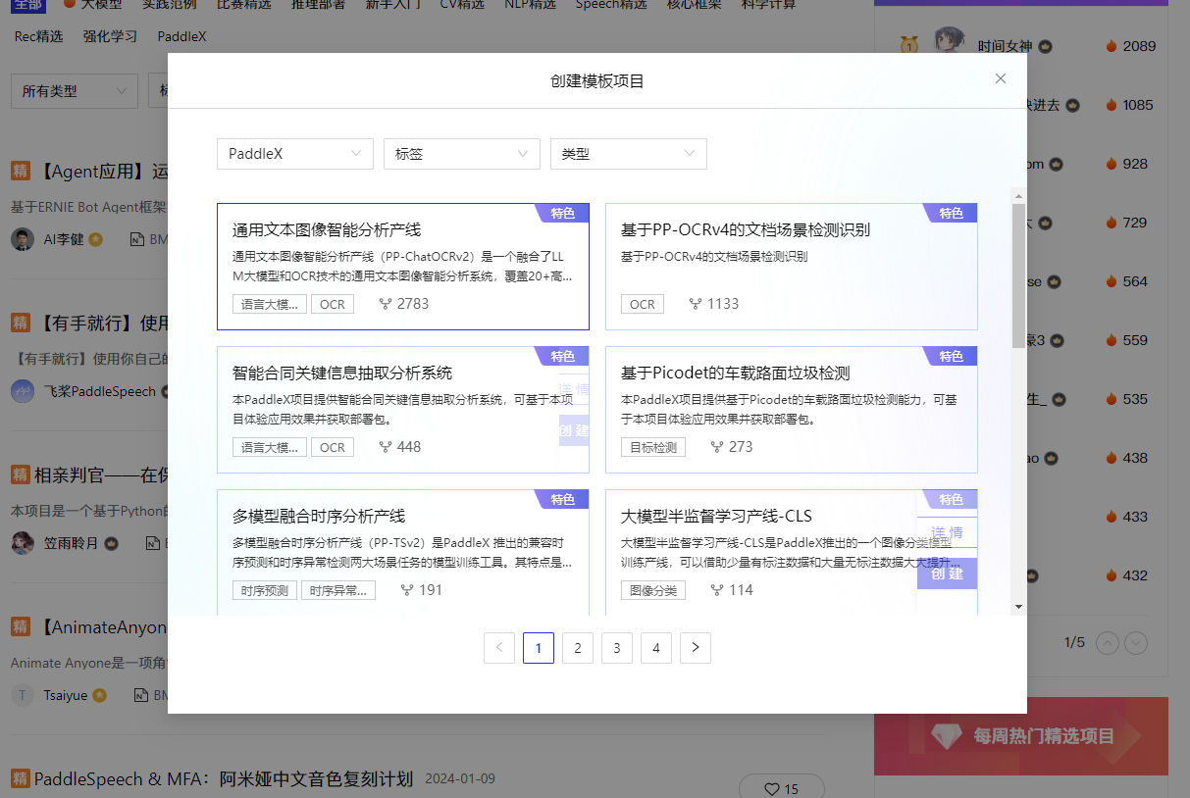1190x798 pixels.
Task: Click the fire icon beside score 2089
Action: (1112, 46)
